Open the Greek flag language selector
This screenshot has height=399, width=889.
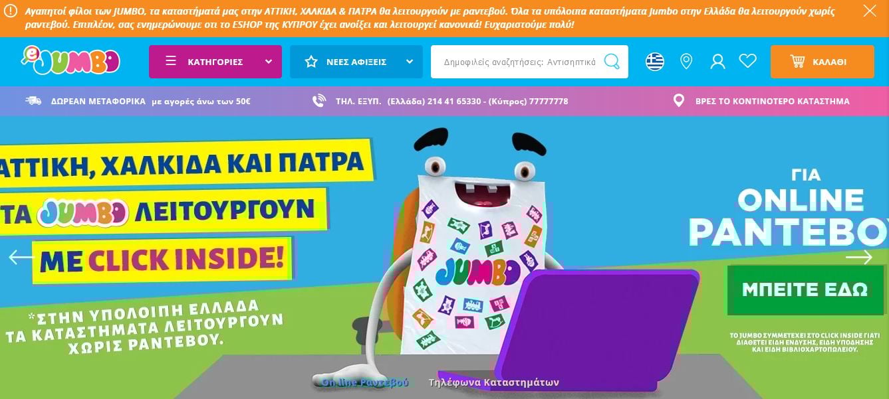655,62
